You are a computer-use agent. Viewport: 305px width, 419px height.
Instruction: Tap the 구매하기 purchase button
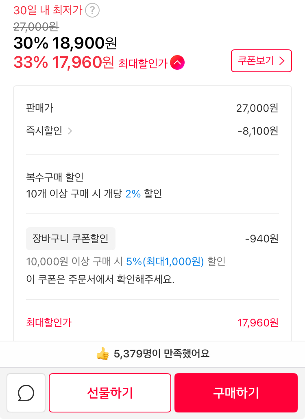coord(236,393)
